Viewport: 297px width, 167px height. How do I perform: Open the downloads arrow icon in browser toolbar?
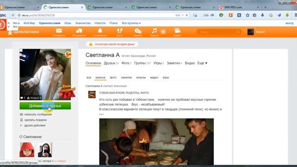pyautogui.click(x=263, y=15)
